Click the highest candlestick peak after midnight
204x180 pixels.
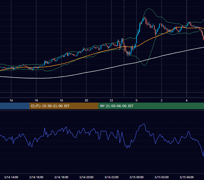pos(145,17)
